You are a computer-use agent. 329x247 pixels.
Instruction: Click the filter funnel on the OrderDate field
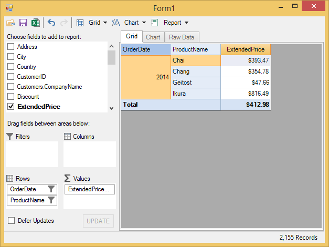click(51, 189)
